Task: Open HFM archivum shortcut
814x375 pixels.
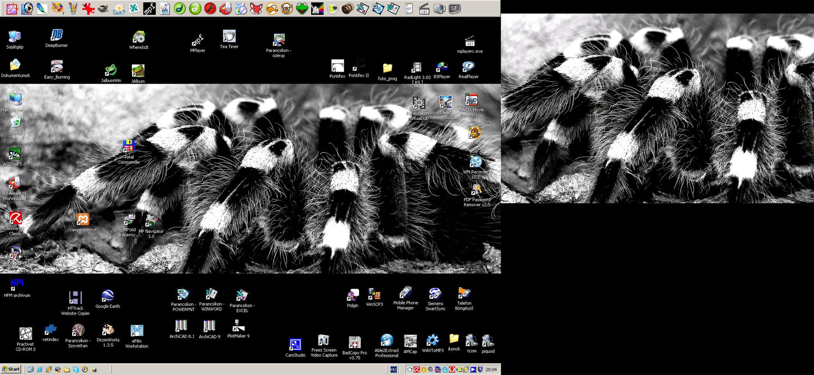Action: tap(17, 288)
